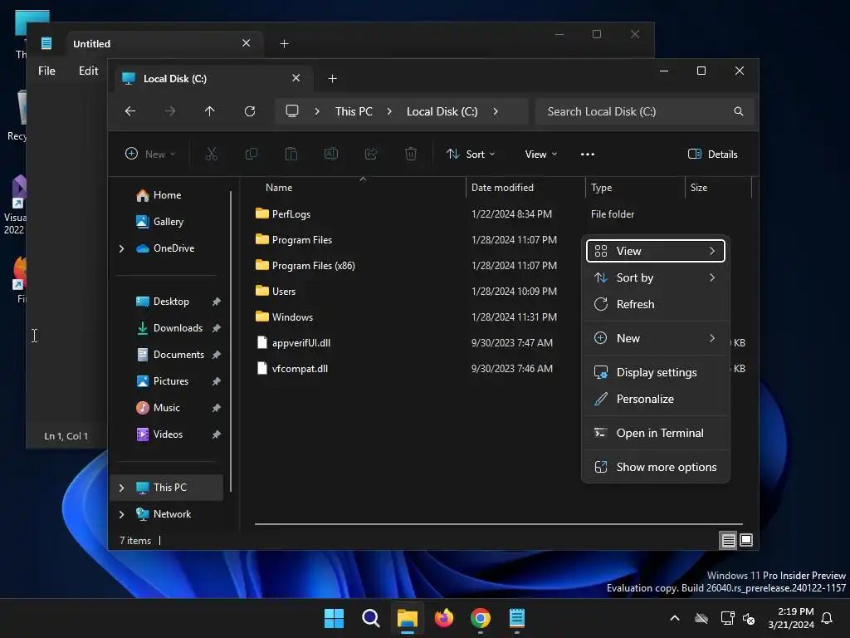
Task: Go back with the left arrow button
Action: (x=130, y=111)
